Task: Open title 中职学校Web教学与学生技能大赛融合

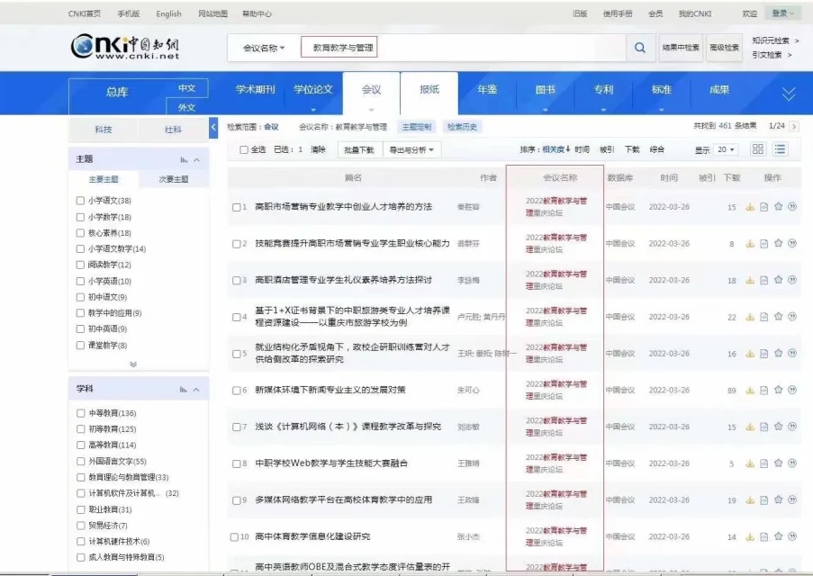Action: 331,463
